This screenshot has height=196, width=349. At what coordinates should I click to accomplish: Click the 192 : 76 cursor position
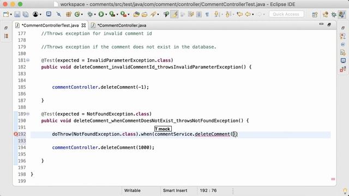[x=208, y=191]
